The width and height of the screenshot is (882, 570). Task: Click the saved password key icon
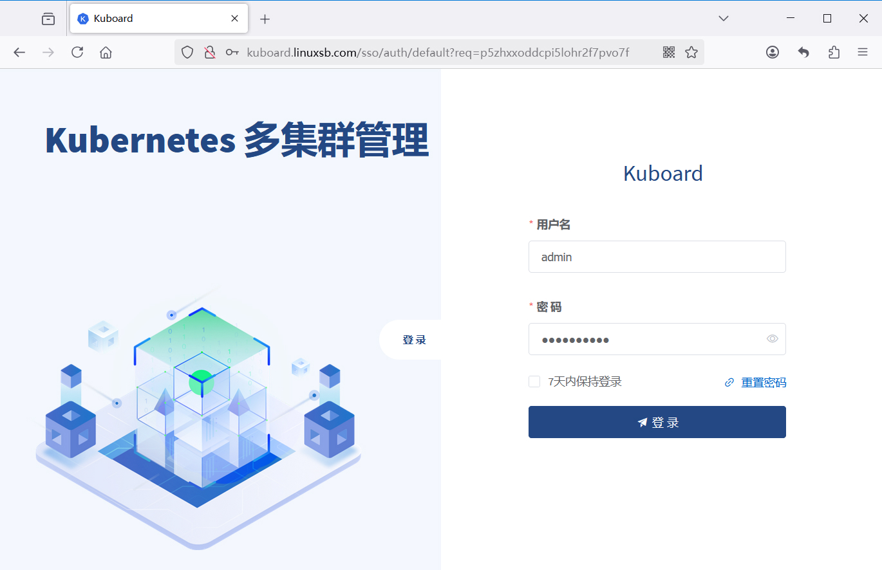(x=232, y=52)
